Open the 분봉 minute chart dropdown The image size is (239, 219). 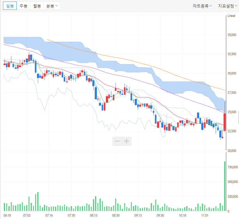click(x=52, y=6)
